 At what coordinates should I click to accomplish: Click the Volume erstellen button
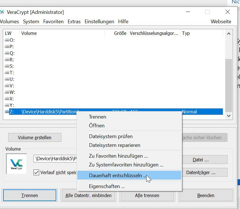point(35,138)
